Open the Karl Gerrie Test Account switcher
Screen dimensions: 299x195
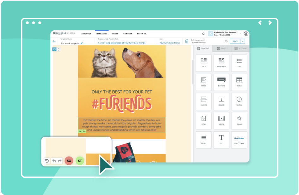coord(225,33)
